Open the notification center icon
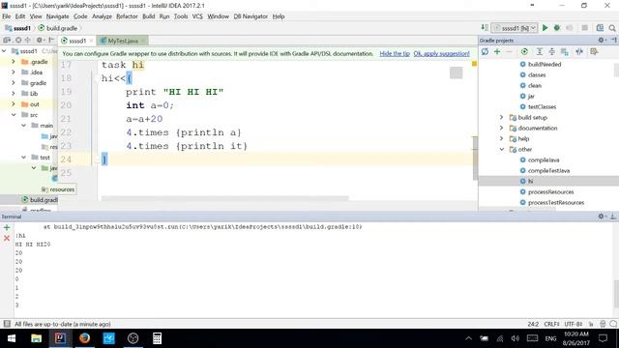 coord(603,338)
